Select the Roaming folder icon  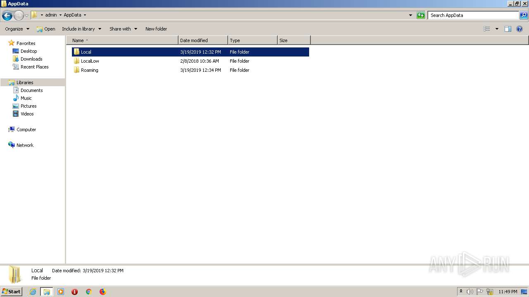click(x=76, y=70)
